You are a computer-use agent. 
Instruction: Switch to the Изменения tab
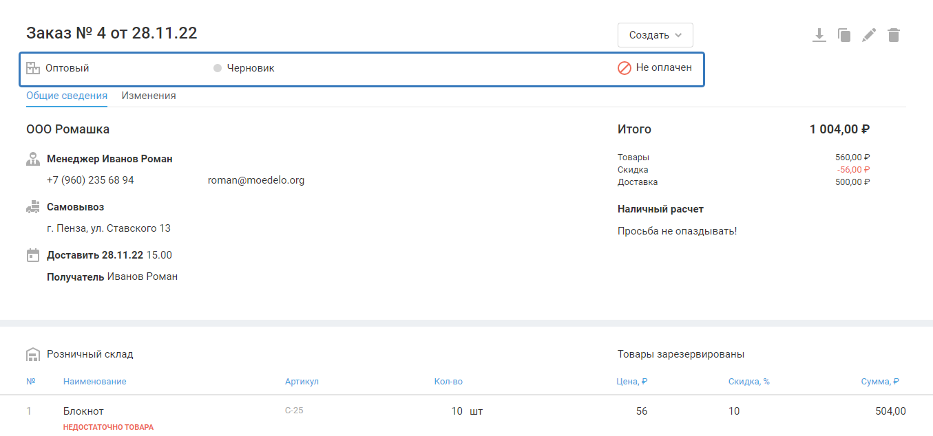pyautogui.click(x=149, y=96)
